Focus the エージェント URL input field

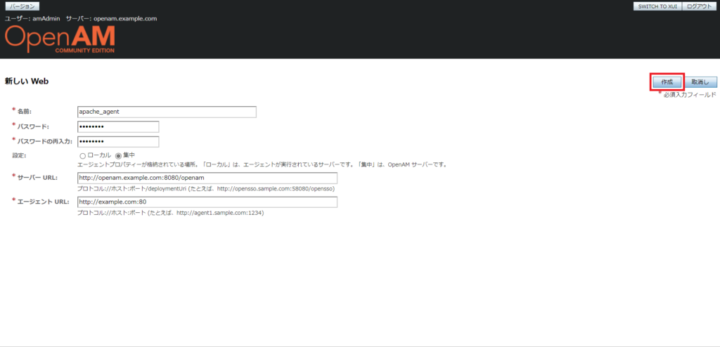[207, 202]
